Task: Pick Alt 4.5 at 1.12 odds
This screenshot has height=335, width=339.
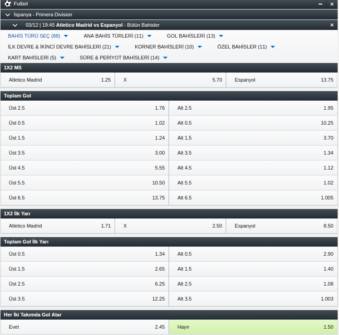Action: click(x=253, y=168)
